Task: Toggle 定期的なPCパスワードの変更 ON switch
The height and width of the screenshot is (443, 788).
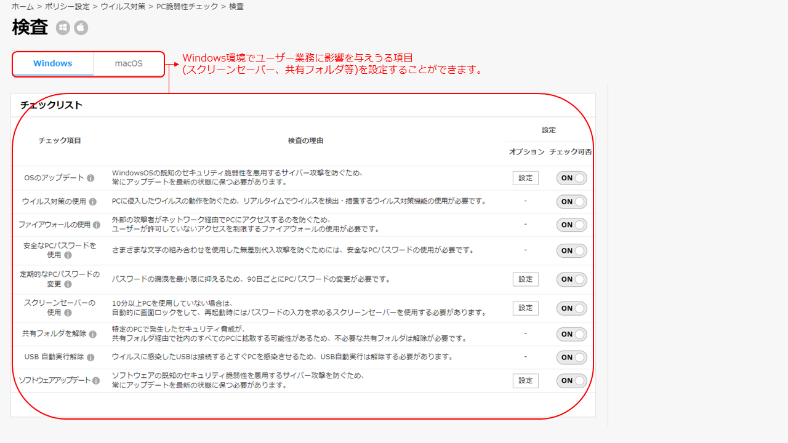Action: tap(572, 279)
